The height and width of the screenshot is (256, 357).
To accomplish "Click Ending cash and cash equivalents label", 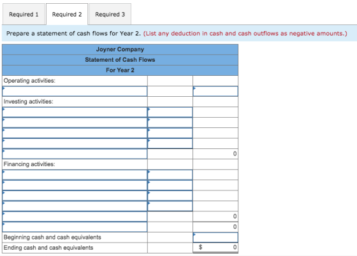I will 48,248.
